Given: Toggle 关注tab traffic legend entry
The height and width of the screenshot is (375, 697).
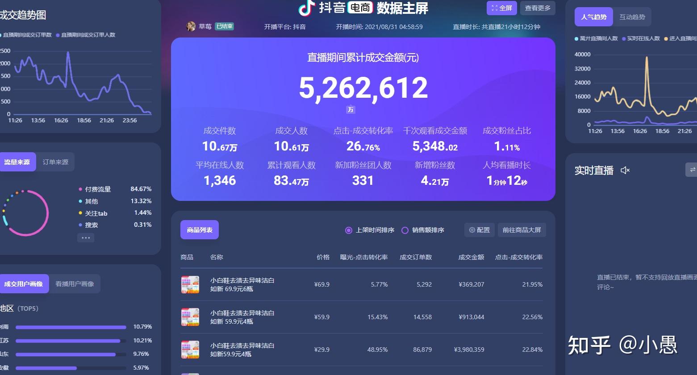Looking at the screenshot, I should (x=93, y=213).
